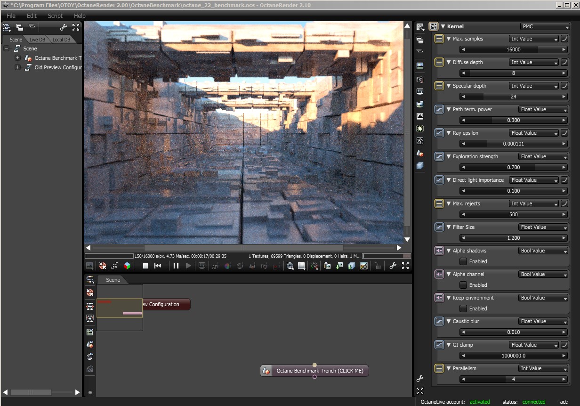The image size is (580, 406).
Task: Click the RGB cube icon in viewport toolbar
Action: pyautogui.click(x=127, y=266)
